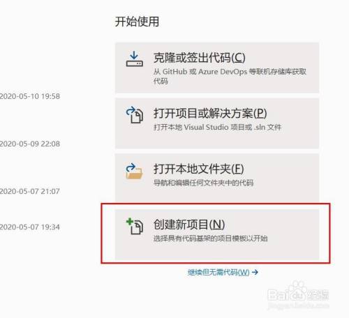
Task: Click the open project document icon
Action: click(x=135, y=114)
